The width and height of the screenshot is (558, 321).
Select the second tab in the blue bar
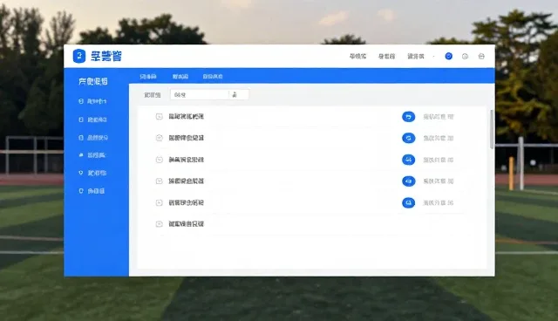click(180, 77)
